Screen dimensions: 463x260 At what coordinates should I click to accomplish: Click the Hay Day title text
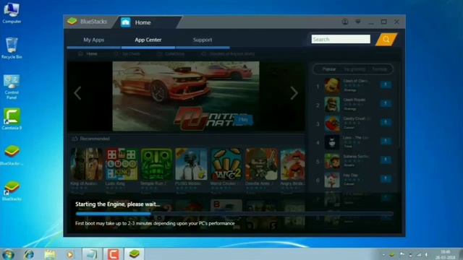coord(350,175)
